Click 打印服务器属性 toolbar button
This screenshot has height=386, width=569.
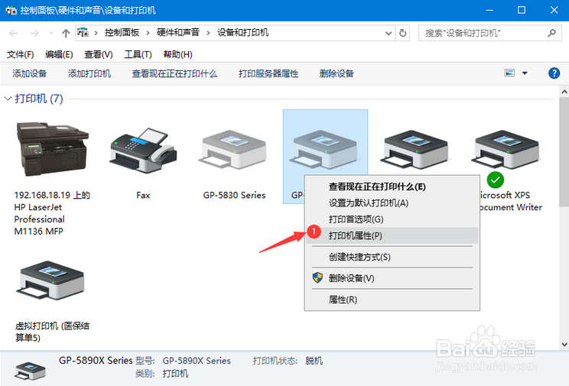click(268, 73)
